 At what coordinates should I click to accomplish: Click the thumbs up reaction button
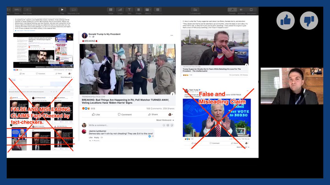click(x=285, y=21)
